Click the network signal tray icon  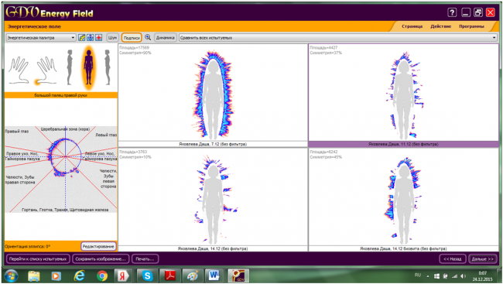point(454,276)
